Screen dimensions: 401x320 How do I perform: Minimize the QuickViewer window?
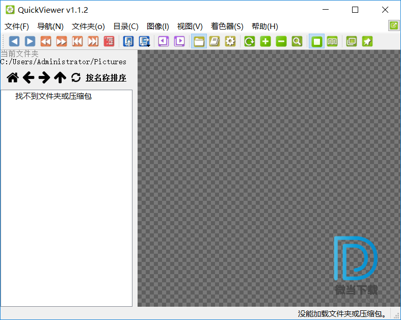tap(326, 10)
